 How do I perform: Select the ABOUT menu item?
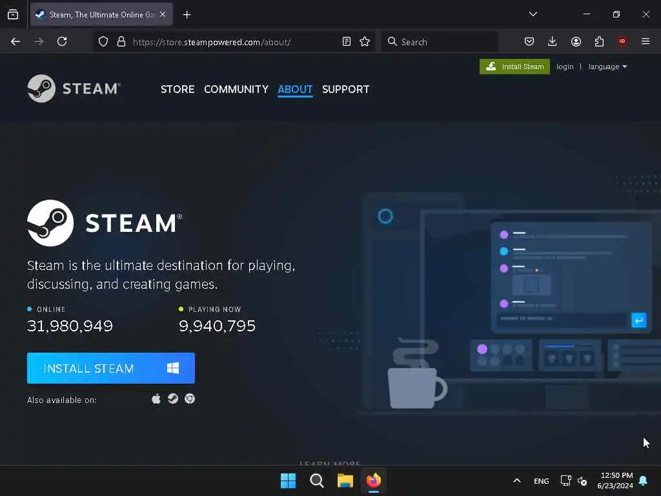[295, 89]
